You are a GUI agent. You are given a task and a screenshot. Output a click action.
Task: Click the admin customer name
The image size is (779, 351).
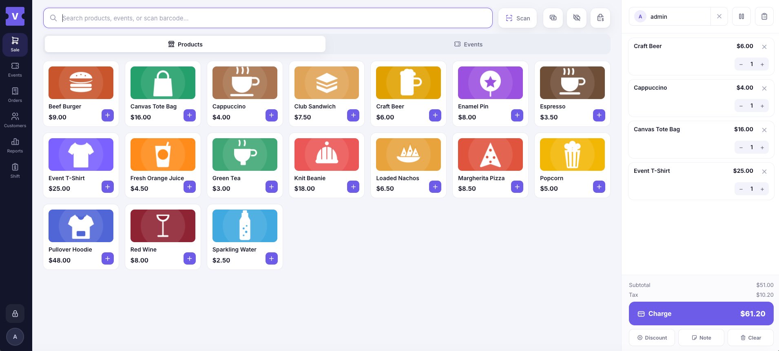point(659,17)
